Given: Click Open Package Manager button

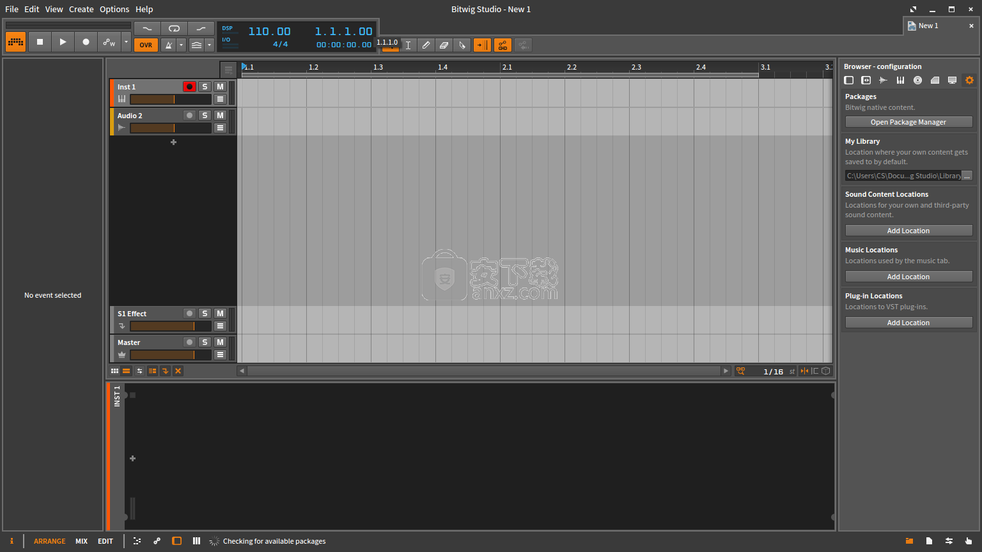Looking at the screenshot, I should pyautogui.click(x=908, y=122).
